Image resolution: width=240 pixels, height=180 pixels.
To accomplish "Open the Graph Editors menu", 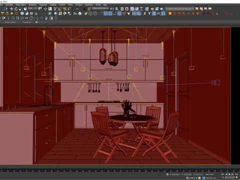I will 21,5.
